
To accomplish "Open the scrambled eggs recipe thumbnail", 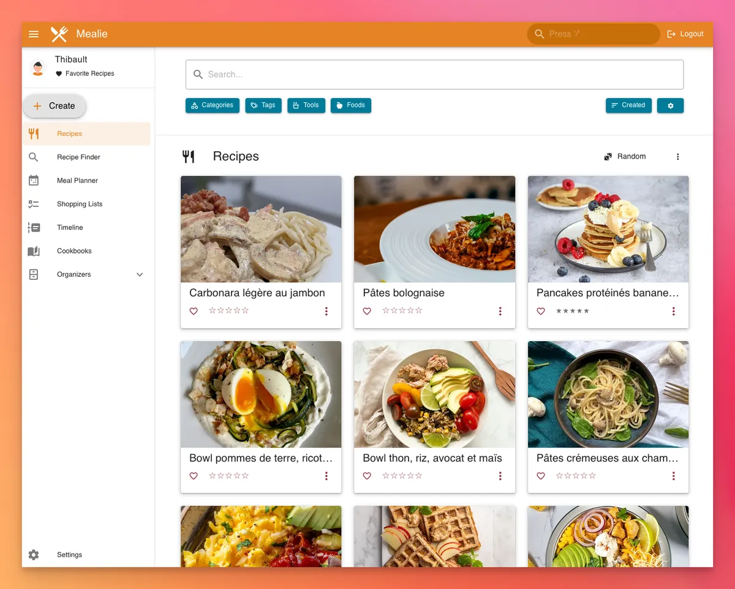I will (261, 536).
